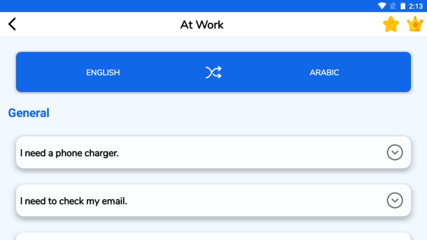Viewport: 427px width, 240px height.
Task: Expand the 'I need to check my email.' chevron
Action: (395, 200)
